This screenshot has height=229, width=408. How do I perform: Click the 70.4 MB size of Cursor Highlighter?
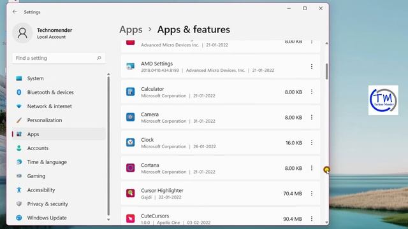293,193
